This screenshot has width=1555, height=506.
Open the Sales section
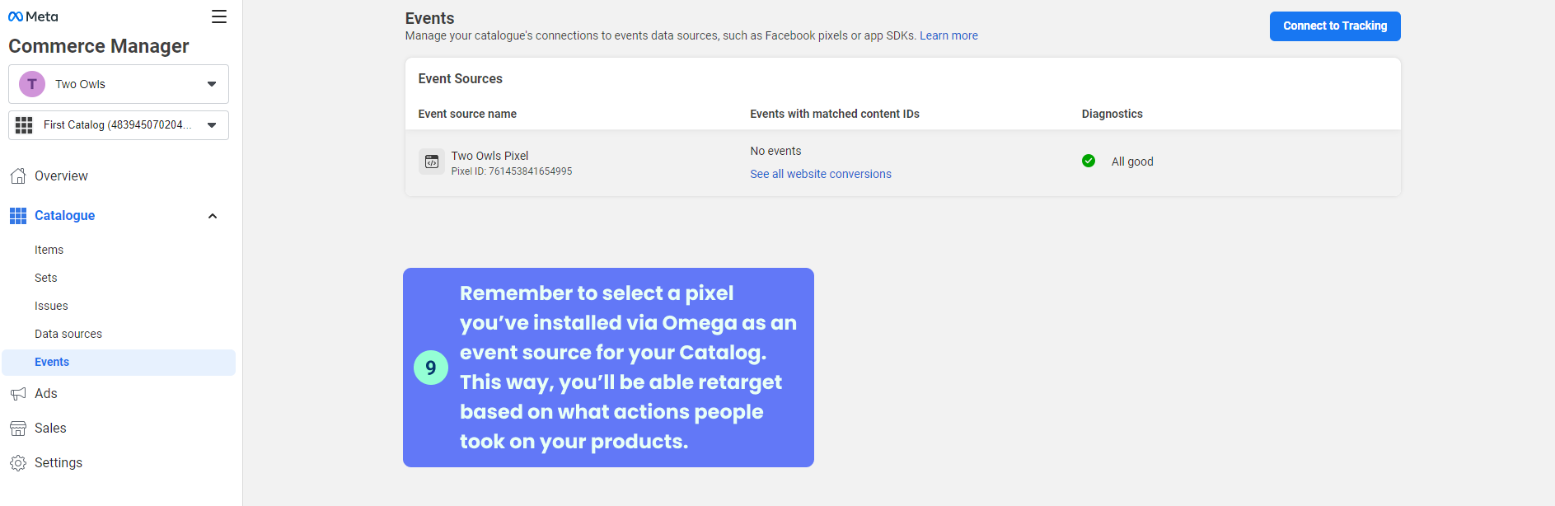(x=50, y=429)
